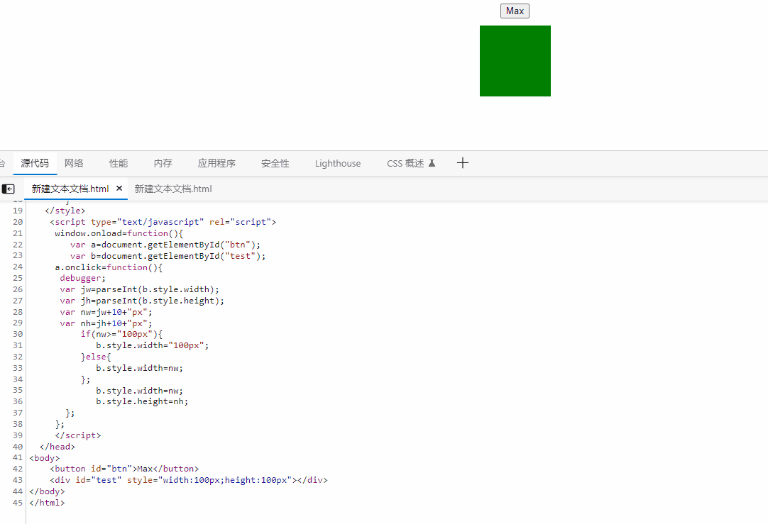Click line number 26 in the gutter
Viewport: 768px width, 524px height.
(18, 289)
